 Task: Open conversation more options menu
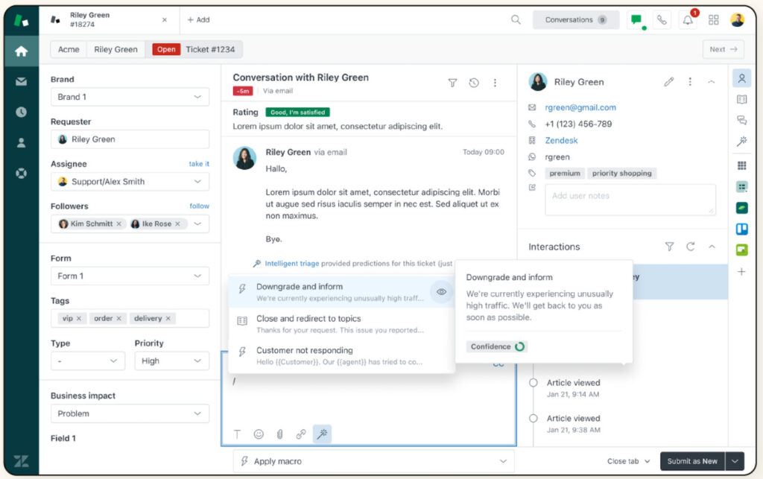tap(495, 83)
